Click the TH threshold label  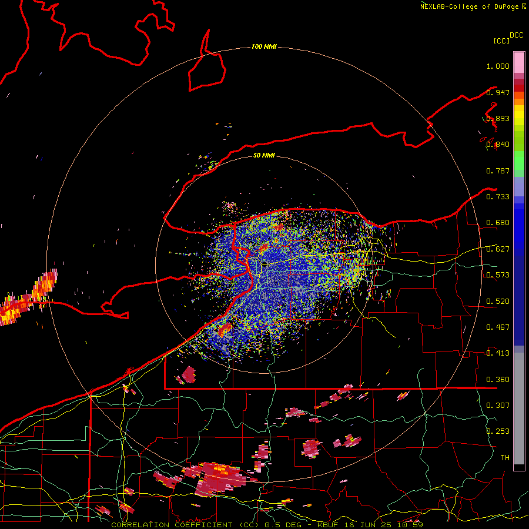point(505,458)
